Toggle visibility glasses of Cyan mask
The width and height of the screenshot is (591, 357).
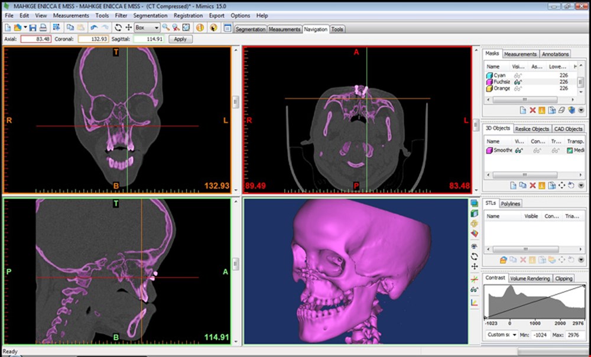(518, 76)
